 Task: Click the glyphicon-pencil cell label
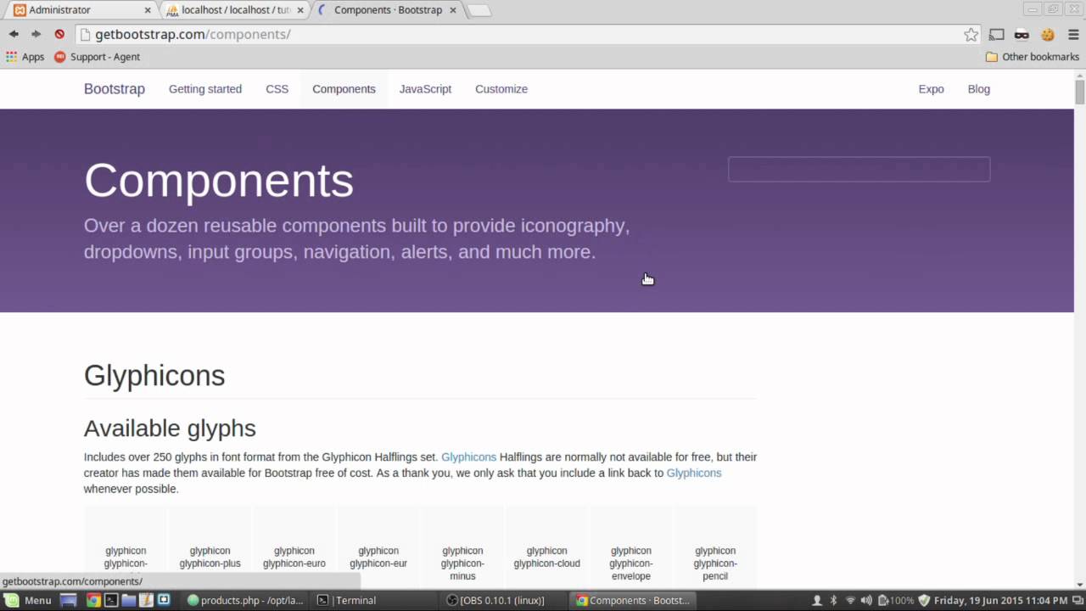tap(715, 563)
